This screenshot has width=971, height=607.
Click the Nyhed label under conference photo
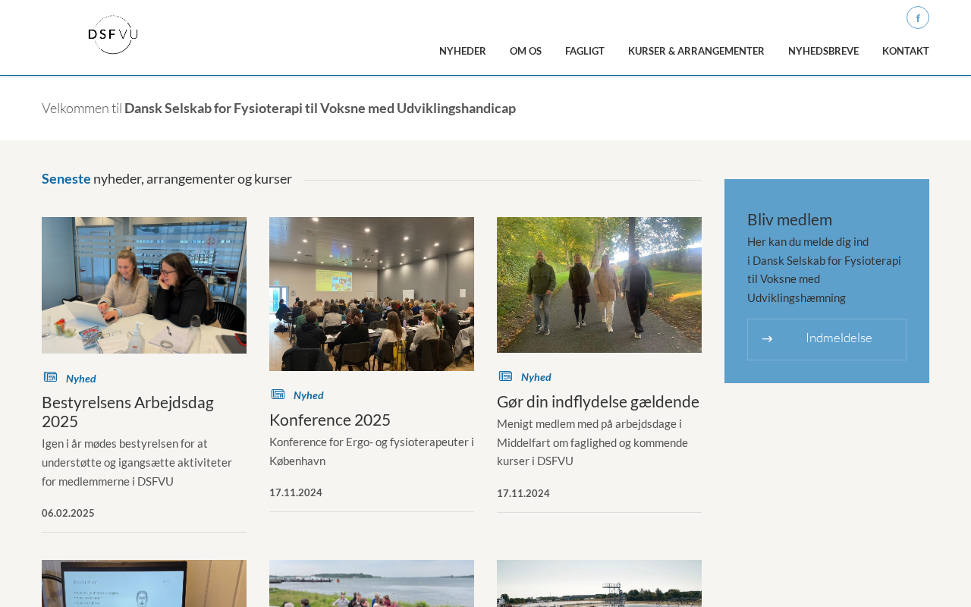coord(309,395)
